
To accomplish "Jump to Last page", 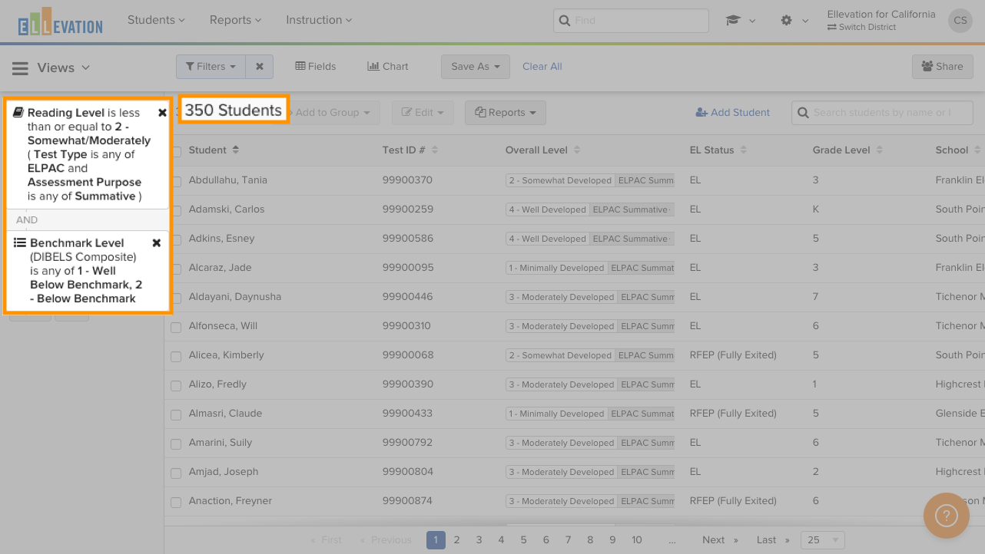I will click(x=772, y=540).
